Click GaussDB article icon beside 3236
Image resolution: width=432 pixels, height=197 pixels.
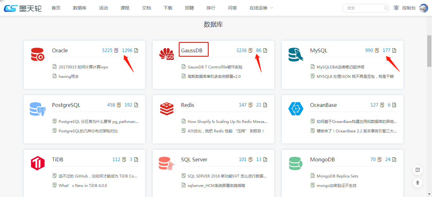pyautogui.click(x=250, y=50)
